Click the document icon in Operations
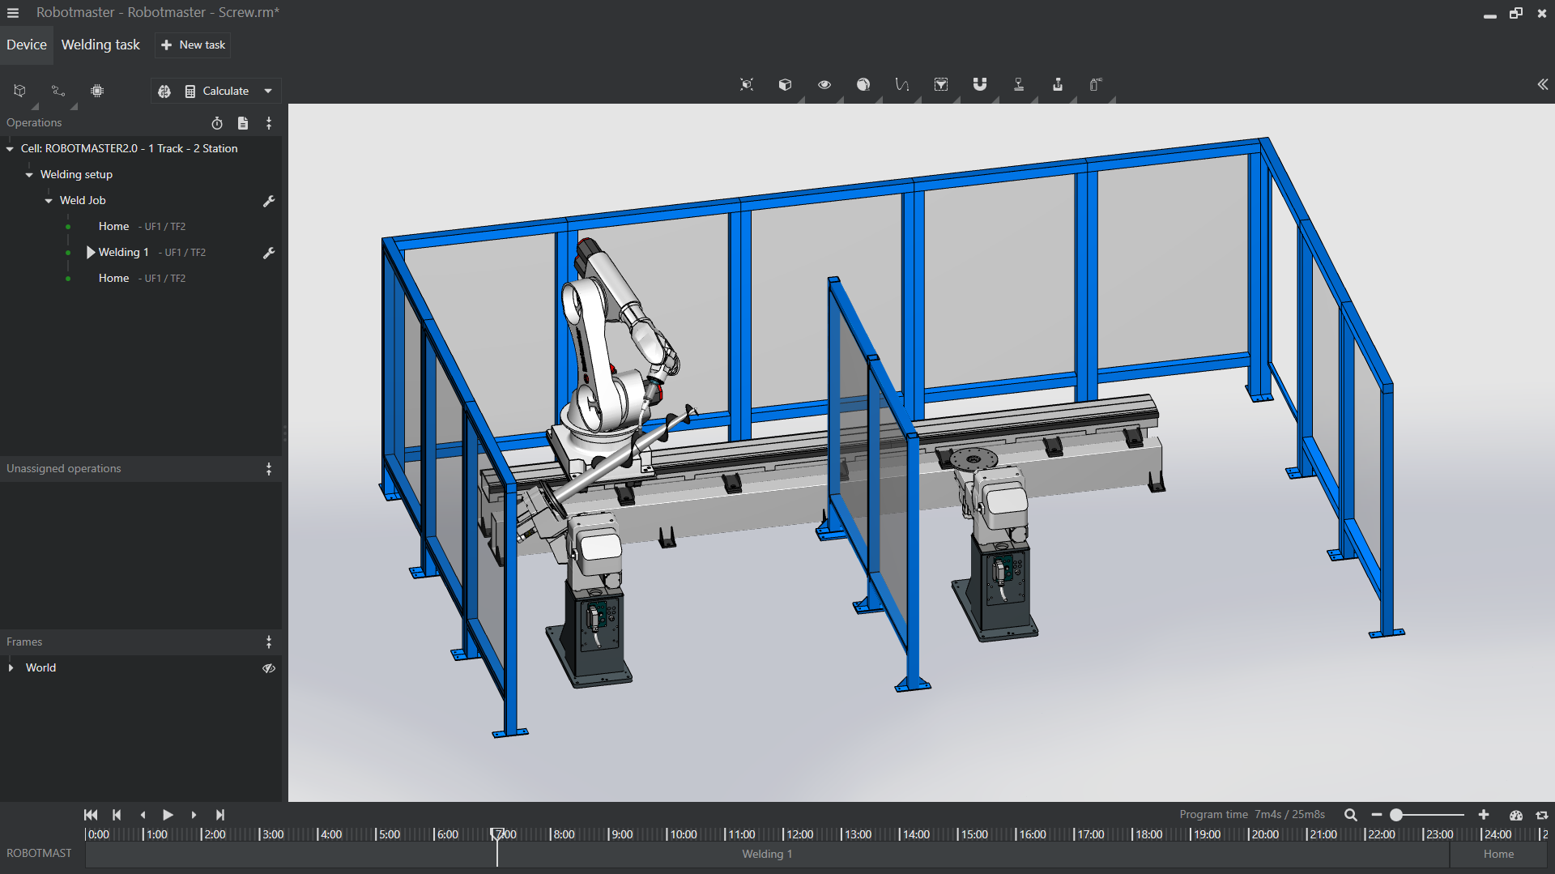This screenshot has width=1555, height=874. click(243, 123)
